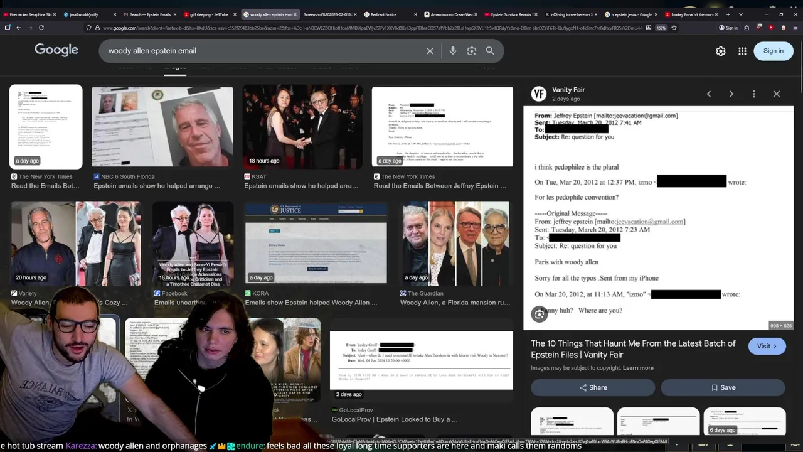Viewport: 803px width, 452px height.
Task: Open the GoLocalProv Epstein Looked to Buy caption
Action: pos(395,419)
